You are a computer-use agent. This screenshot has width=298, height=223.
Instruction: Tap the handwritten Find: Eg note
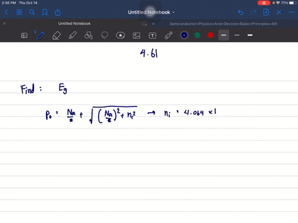44,89
